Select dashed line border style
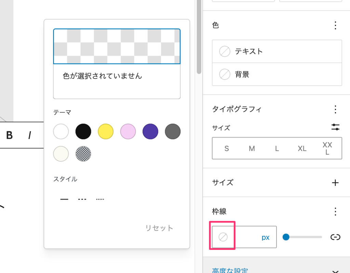The image size is (350, 273). (82, 199)
